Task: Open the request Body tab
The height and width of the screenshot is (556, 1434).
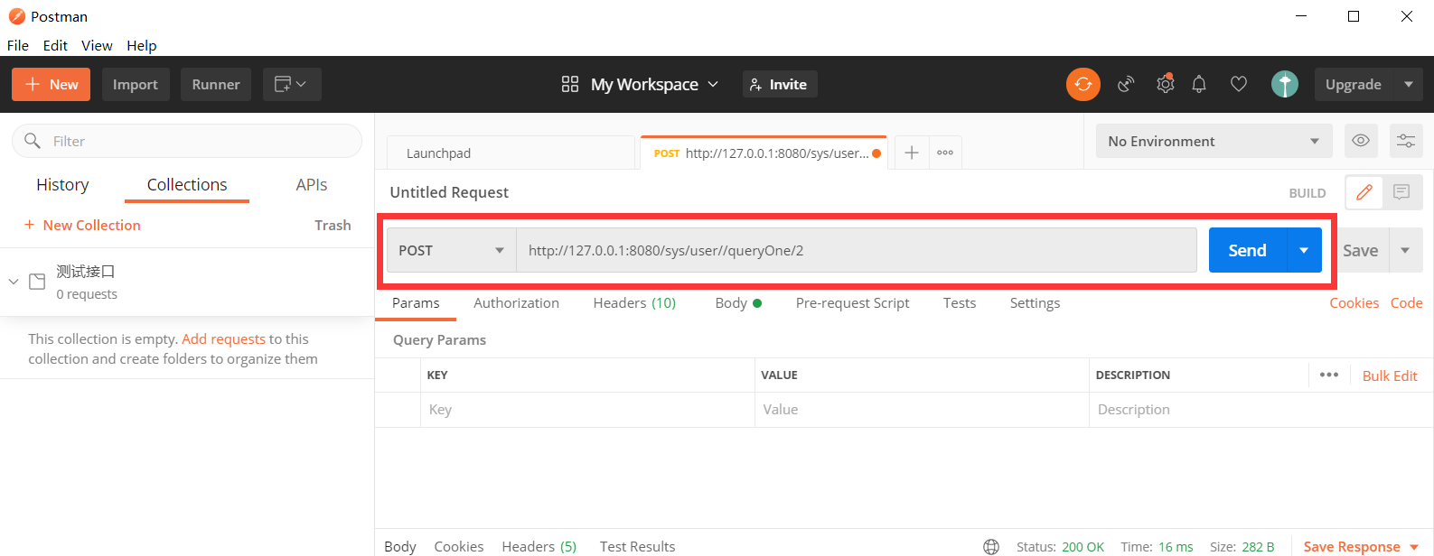Action: pyautogui.click(x=737, y=303)
